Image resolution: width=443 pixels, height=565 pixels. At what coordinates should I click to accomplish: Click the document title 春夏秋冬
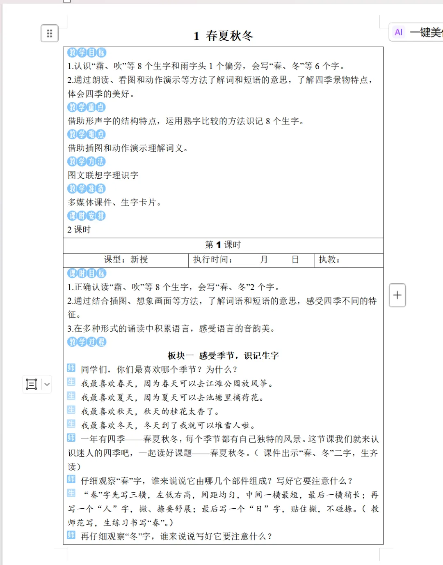[229, 36]
